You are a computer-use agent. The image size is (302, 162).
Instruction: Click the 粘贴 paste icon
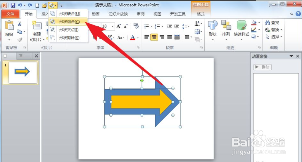click(x=9, y=25)
